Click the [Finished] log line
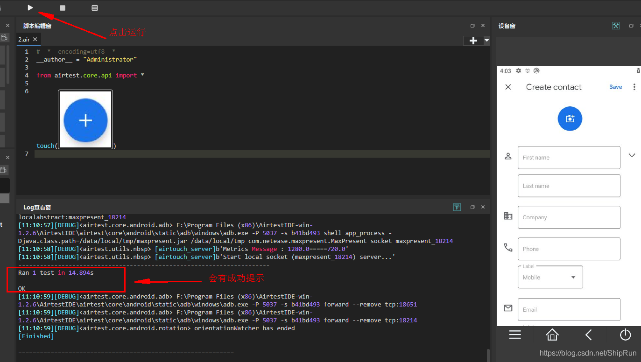641x362 pixels. (x=36, y=336)
